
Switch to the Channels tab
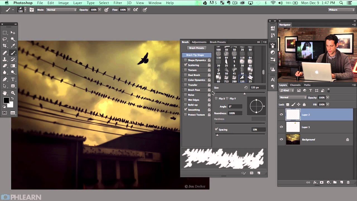click(x=295, y=85)
